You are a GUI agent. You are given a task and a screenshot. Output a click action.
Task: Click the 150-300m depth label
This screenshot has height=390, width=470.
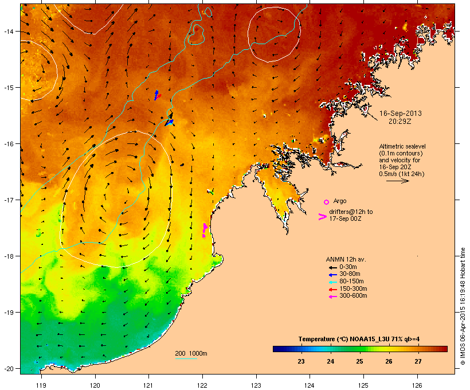tap(353, 288)
